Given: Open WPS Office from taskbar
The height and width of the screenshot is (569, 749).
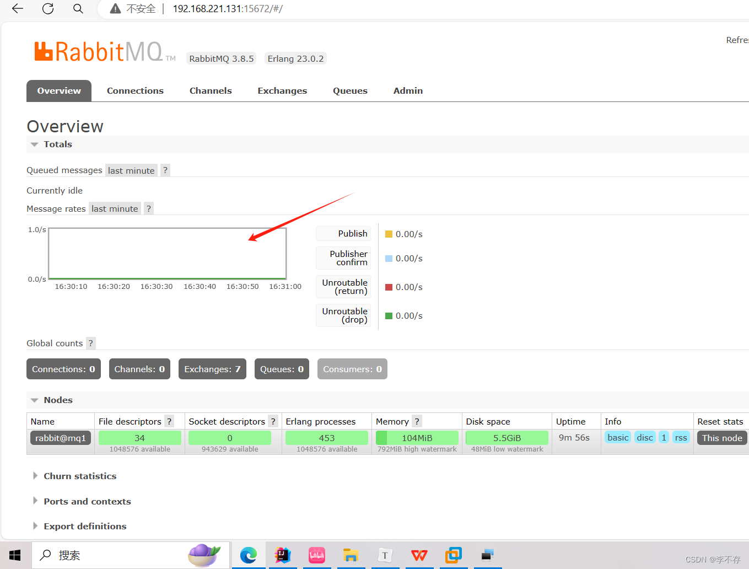Looking at the screenshot, I should tap(419, 555).
